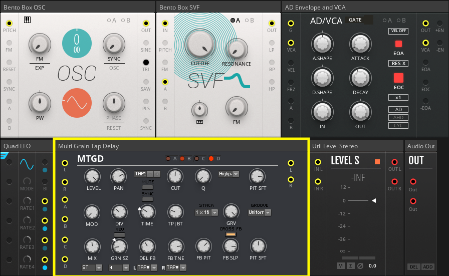
Task: Open the STACK 1 x 16 dropdown
Action: (x=206, y=212)
